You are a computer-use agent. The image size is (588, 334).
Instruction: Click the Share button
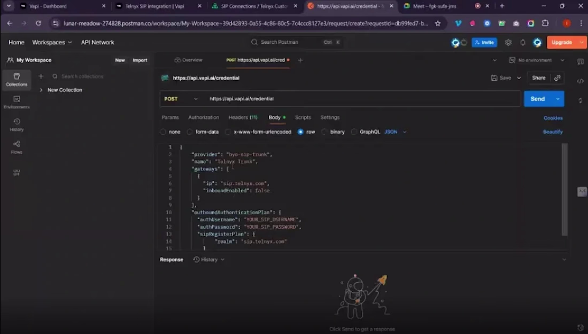tap(538, 77)
